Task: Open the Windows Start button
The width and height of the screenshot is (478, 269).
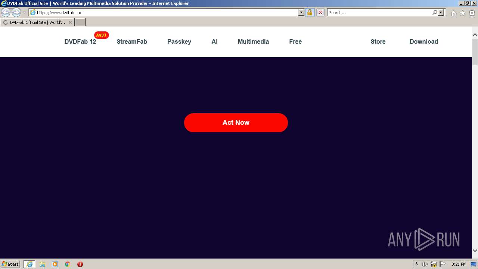Action: click(x=10, y=264)
